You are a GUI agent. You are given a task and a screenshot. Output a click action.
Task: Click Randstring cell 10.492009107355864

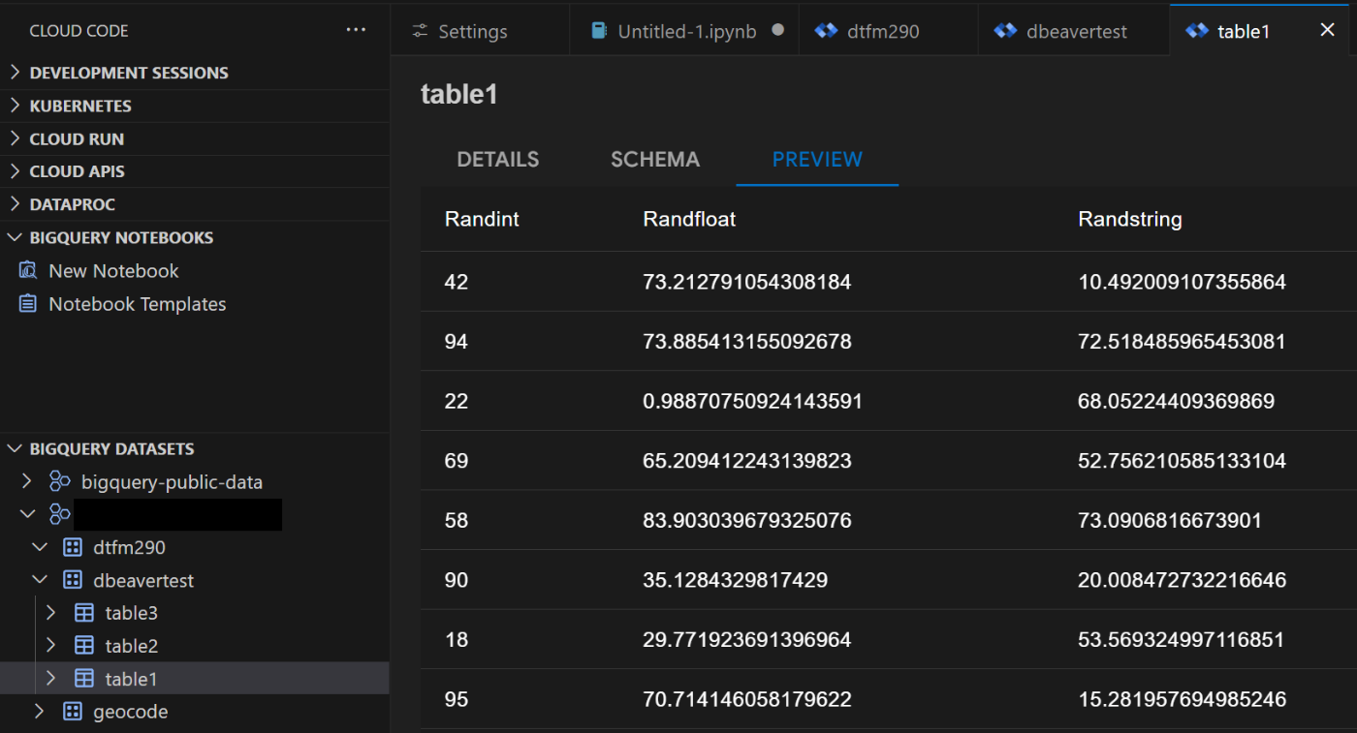click(x=1182, y=282)
